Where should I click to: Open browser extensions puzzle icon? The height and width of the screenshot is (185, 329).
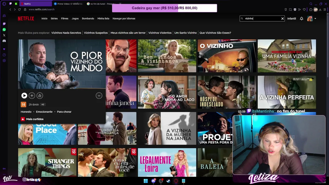click(x=311, y=10)
